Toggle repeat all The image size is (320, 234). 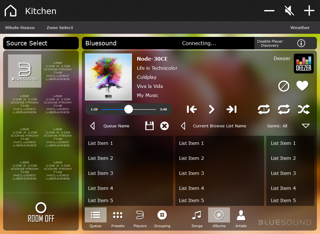(x=284, y=109)
